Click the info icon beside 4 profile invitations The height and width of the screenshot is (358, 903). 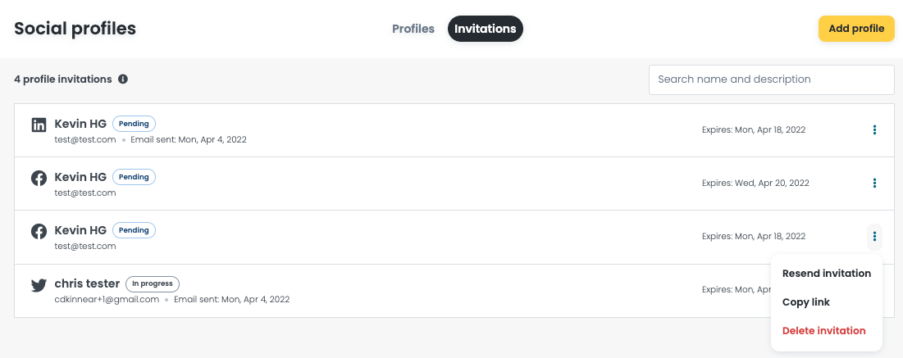pyautogui.click(x=123, y=79)
